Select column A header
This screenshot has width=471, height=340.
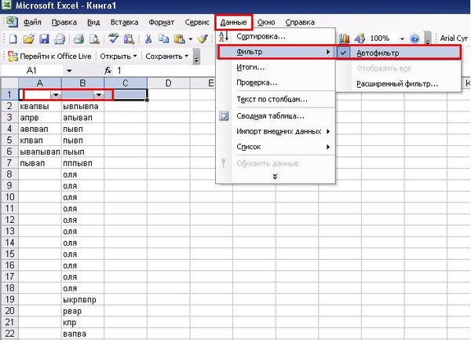40,83
